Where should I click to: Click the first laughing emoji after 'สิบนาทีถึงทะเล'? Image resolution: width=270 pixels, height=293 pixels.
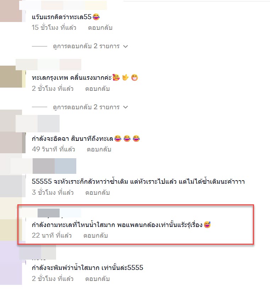pos(118,139)
